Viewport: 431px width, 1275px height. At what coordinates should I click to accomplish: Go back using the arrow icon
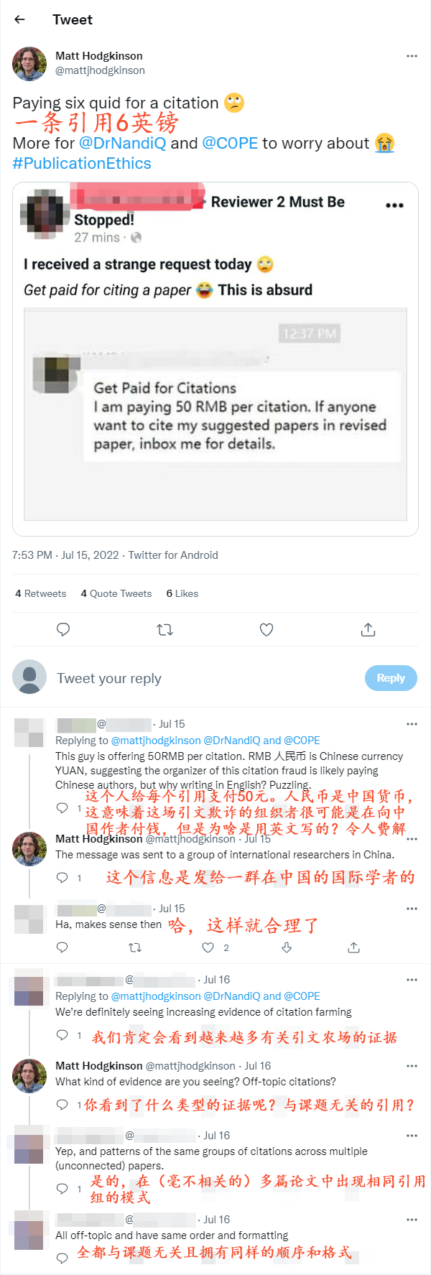[20, 19]
